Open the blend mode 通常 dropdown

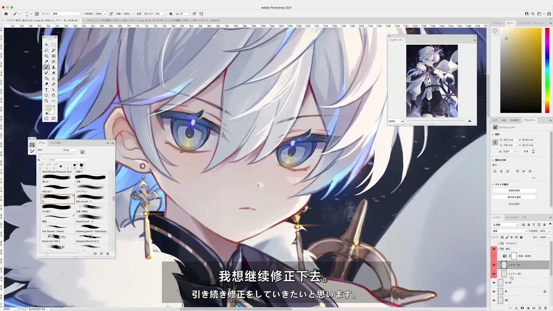[66, 14]
